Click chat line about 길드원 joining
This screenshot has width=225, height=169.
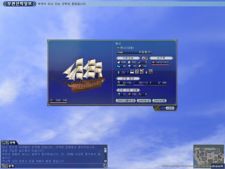point(23,151)
